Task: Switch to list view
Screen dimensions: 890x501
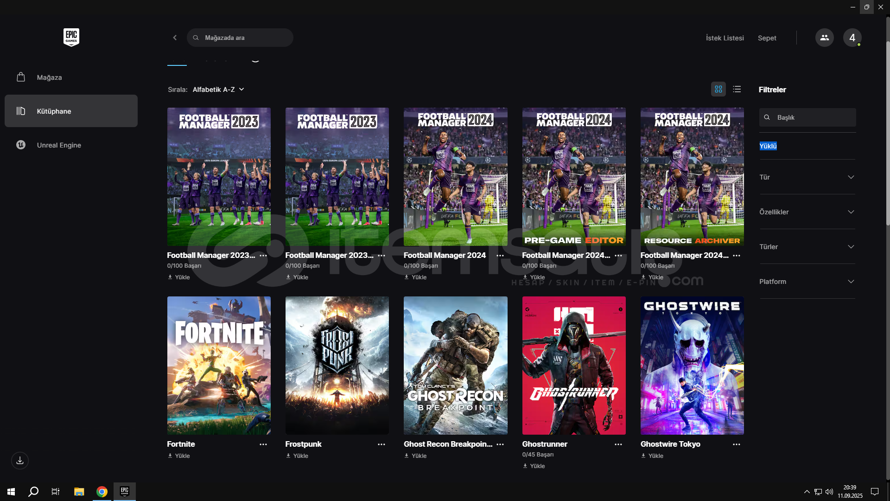Action: click(737, 89)
